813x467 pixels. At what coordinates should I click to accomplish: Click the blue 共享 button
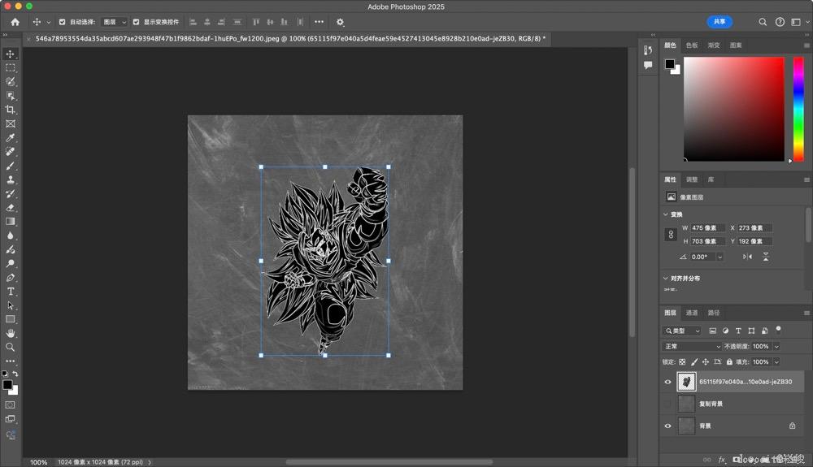pos(720,22)
